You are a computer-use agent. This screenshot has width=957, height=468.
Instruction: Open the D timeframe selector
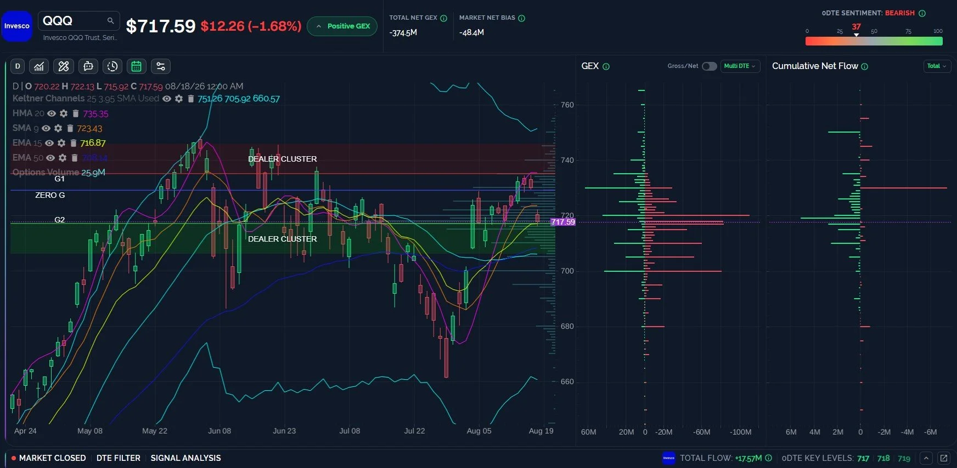[18, 66]
